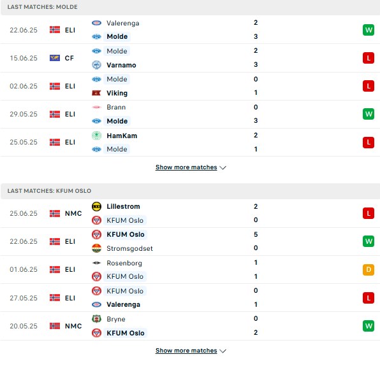Screen dimensions: 380x366
Task: Click the L badge for Molde vs Varnamo
Action: point(369,58)
